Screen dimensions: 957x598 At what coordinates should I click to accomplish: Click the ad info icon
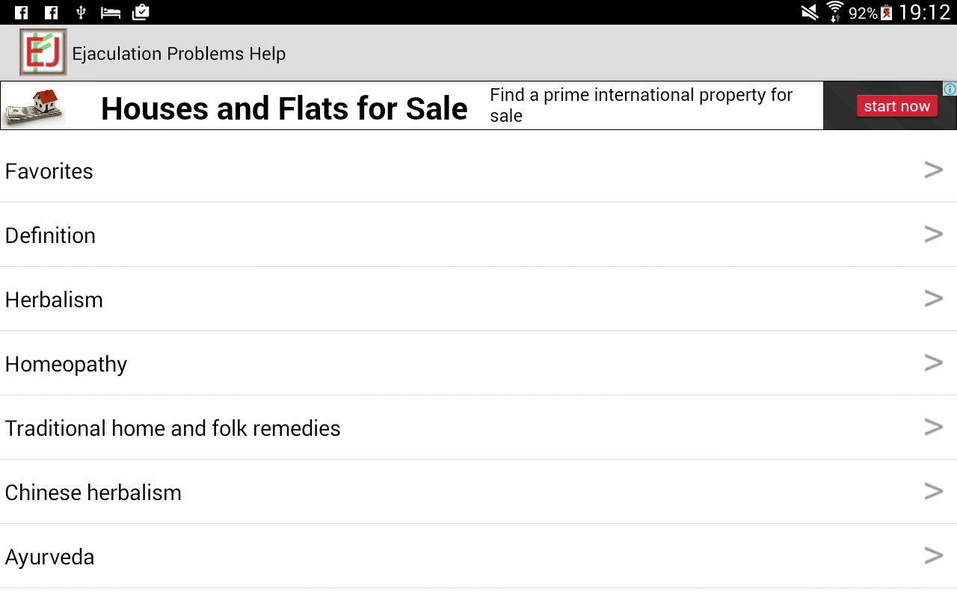(x=950, y=89)
